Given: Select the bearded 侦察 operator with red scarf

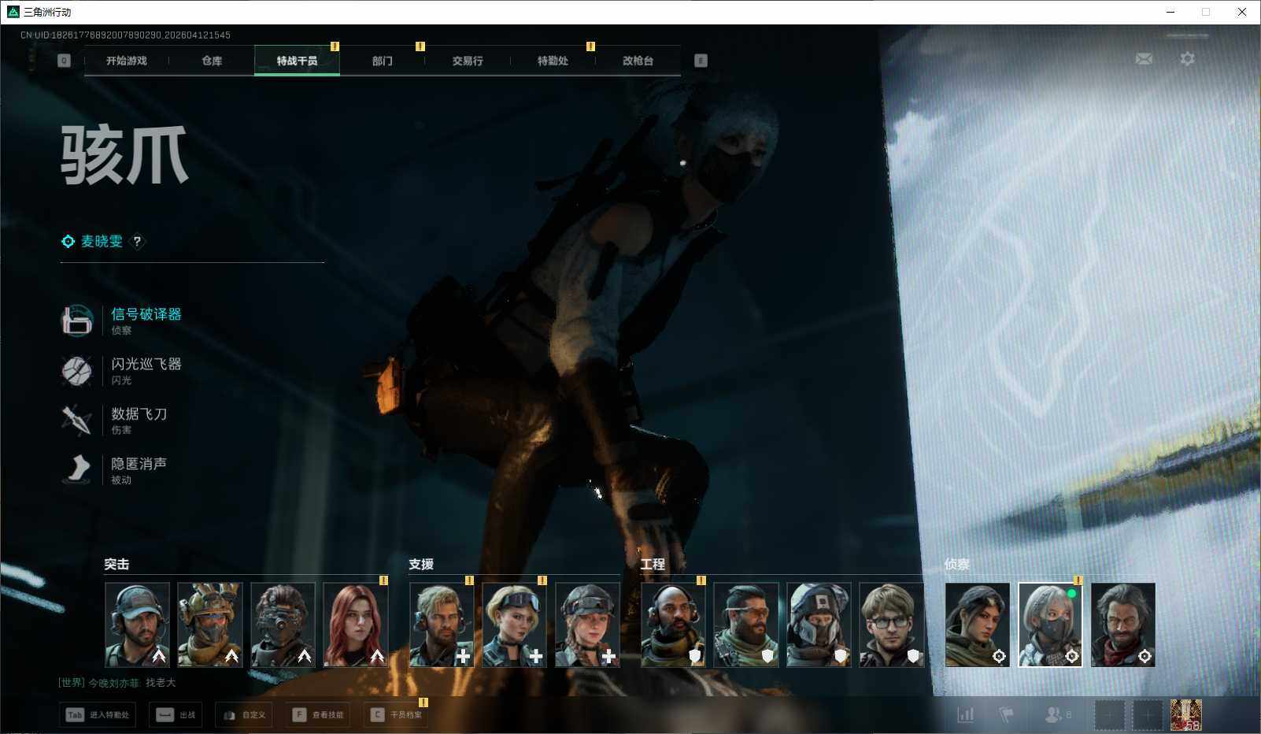Looking at the screenshot, I should tap(1123, 625).
